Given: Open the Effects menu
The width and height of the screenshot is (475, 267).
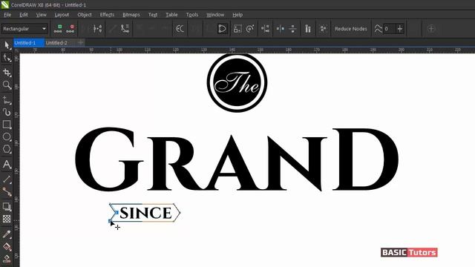Looking at the screenshot, I should click(x=107, y=15).
